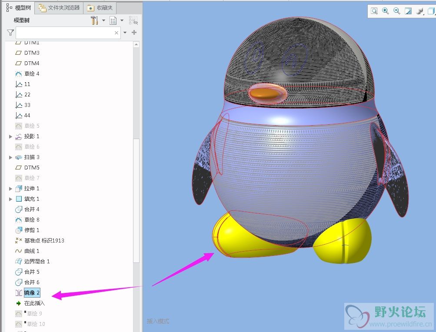The image size is (436, 332).
Task: Click the graph icon next to 22
Action: click(x=18, y=95)
